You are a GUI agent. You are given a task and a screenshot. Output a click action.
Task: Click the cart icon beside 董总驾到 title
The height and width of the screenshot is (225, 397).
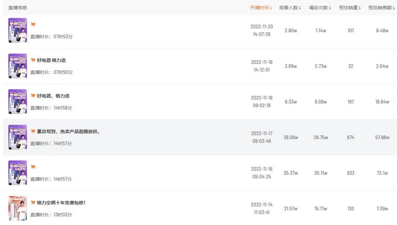(x=33, y=131)
